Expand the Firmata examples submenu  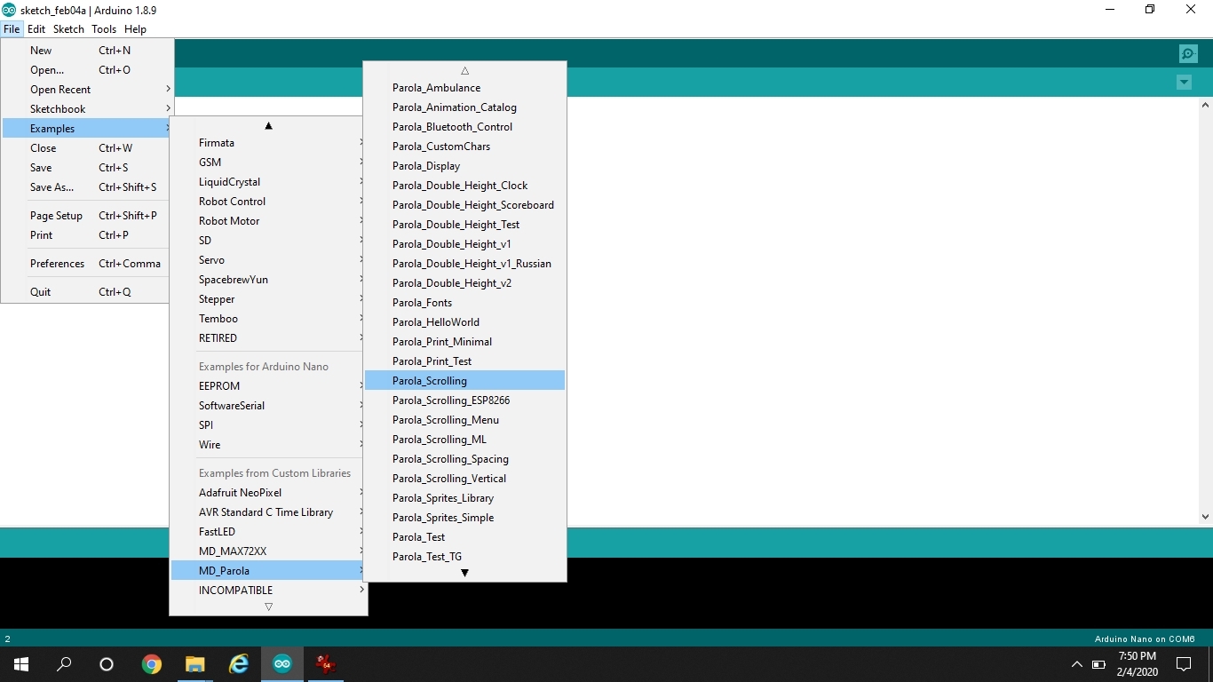pyautogui.click(x=268, y=143)
